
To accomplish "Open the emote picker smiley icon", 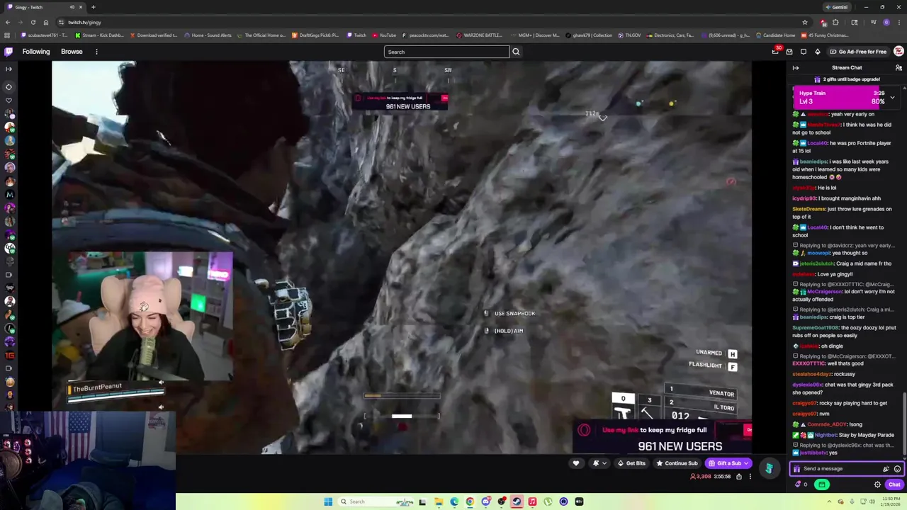I will (x=897, y=469).
